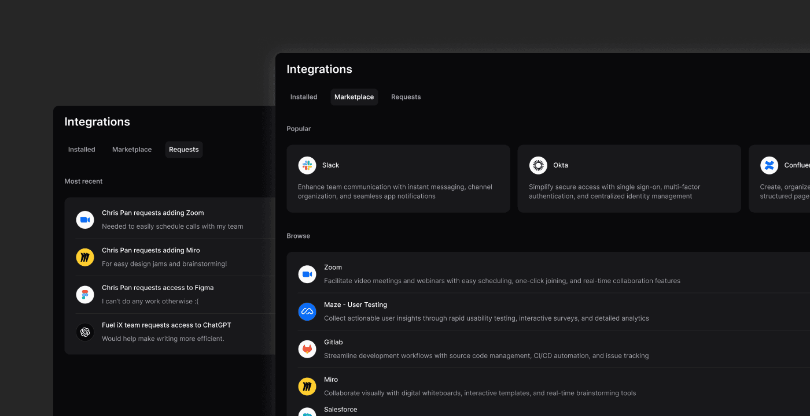The height and width of the screenshot is (416, 810).
Task: Select Requests tab in back Integrations window
Action: 183,150
